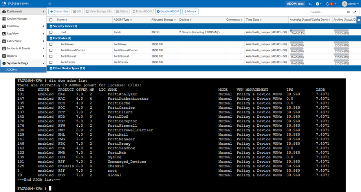Click the Fabric View sidebar icon
Screen dimensions: 361x192
pos(4,41)
